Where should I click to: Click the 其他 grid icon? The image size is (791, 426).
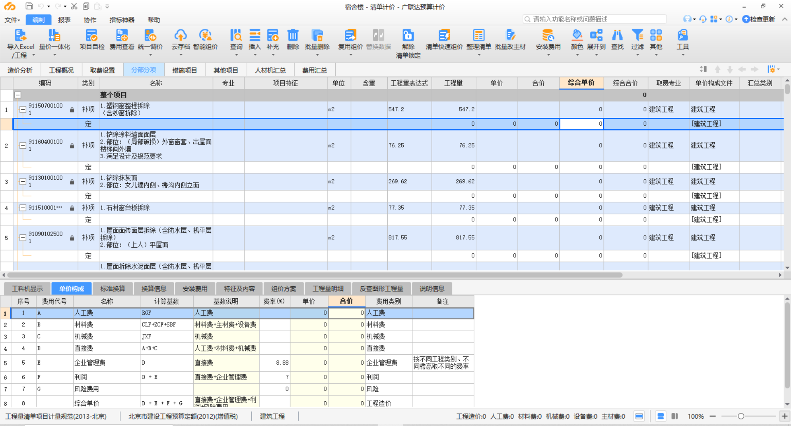(656, 35)
